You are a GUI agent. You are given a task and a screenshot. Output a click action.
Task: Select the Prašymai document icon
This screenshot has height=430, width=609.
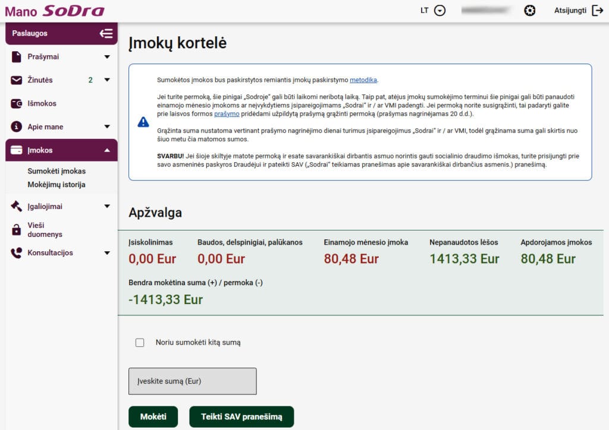coord(15,56)
